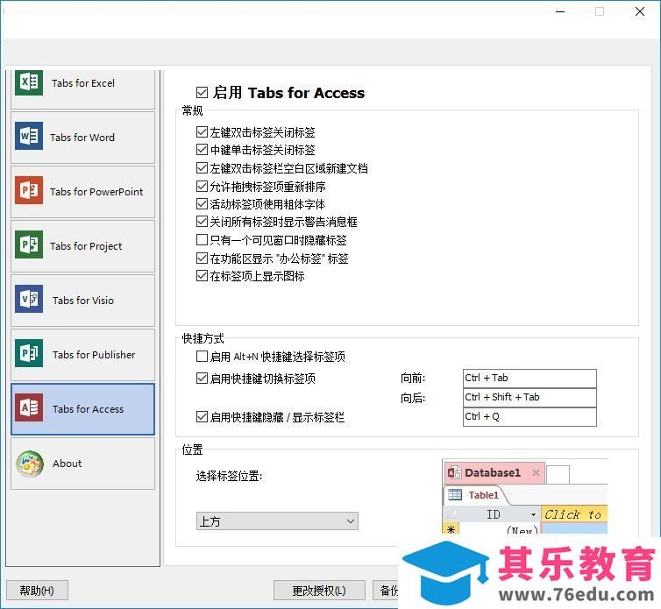Toggle 启用快捷键切换标签项
This screenshot has width=661, height=609.
pyautogui.click(x=202, y=378)
